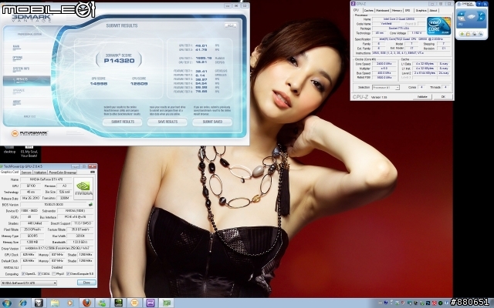Launch Internet Explorer from the taskbar
The height and width of the screenshot is (308, 494).
22,303
